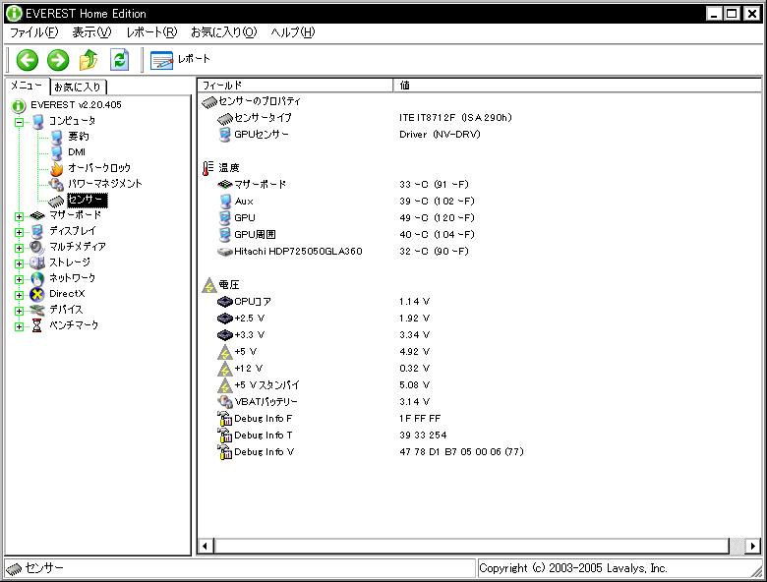Refresh the page with the refresh icon

click(119, 60)
